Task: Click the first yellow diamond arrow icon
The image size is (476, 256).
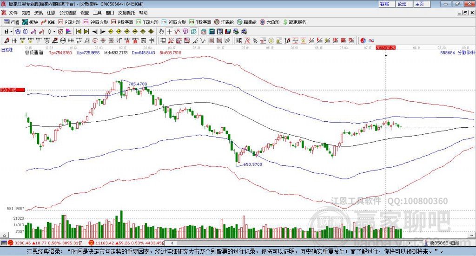Action: tap(111, 32)
